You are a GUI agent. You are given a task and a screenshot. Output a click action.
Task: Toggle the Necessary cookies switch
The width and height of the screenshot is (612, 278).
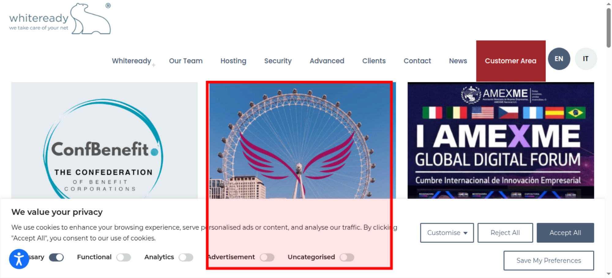coord(56,257)
